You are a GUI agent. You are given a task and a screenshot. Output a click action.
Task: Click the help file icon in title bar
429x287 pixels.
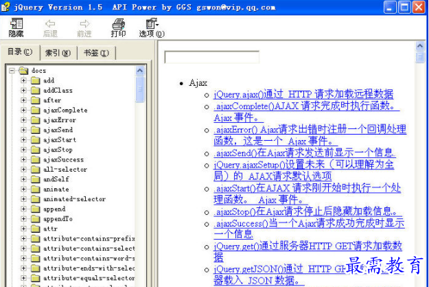click(5, 7)
